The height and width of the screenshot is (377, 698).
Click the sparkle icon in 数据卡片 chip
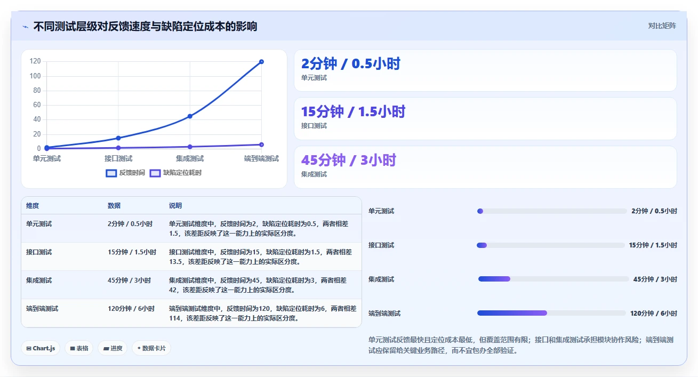pos(139,348)
